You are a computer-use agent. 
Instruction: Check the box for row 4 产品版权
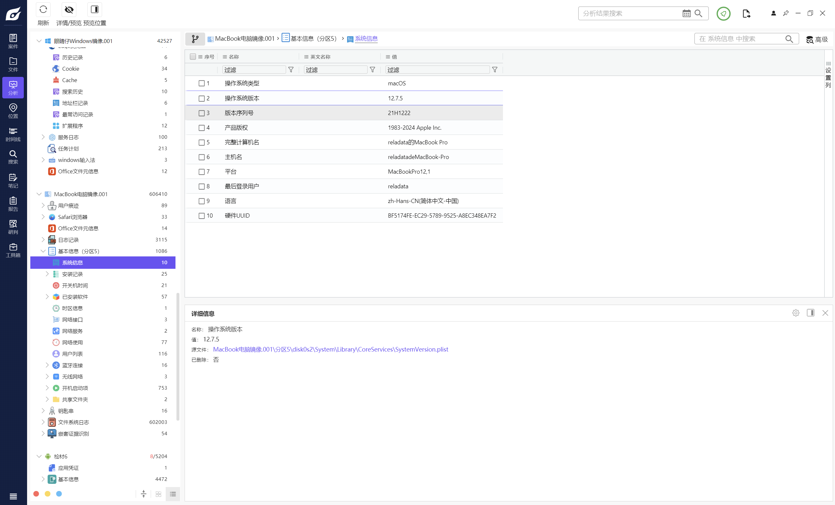click(x=202, y=128)
